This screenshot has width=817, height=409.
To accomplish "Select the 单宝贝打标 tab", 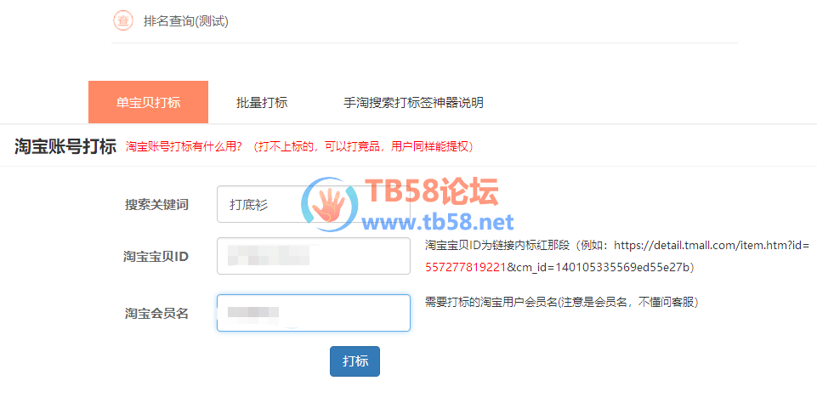I will (x=149, y=102).
